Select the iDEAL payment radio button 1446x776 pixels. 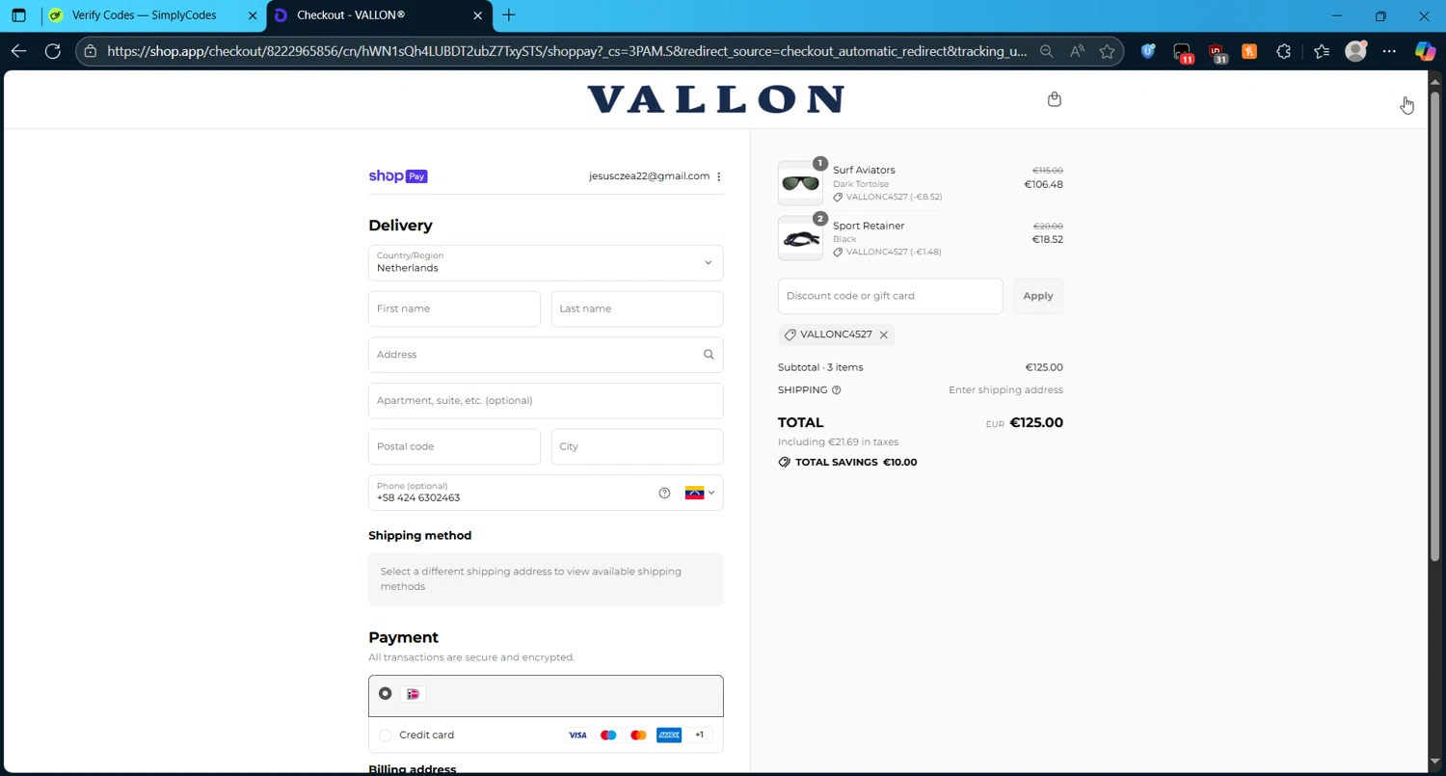pos(385,694)
